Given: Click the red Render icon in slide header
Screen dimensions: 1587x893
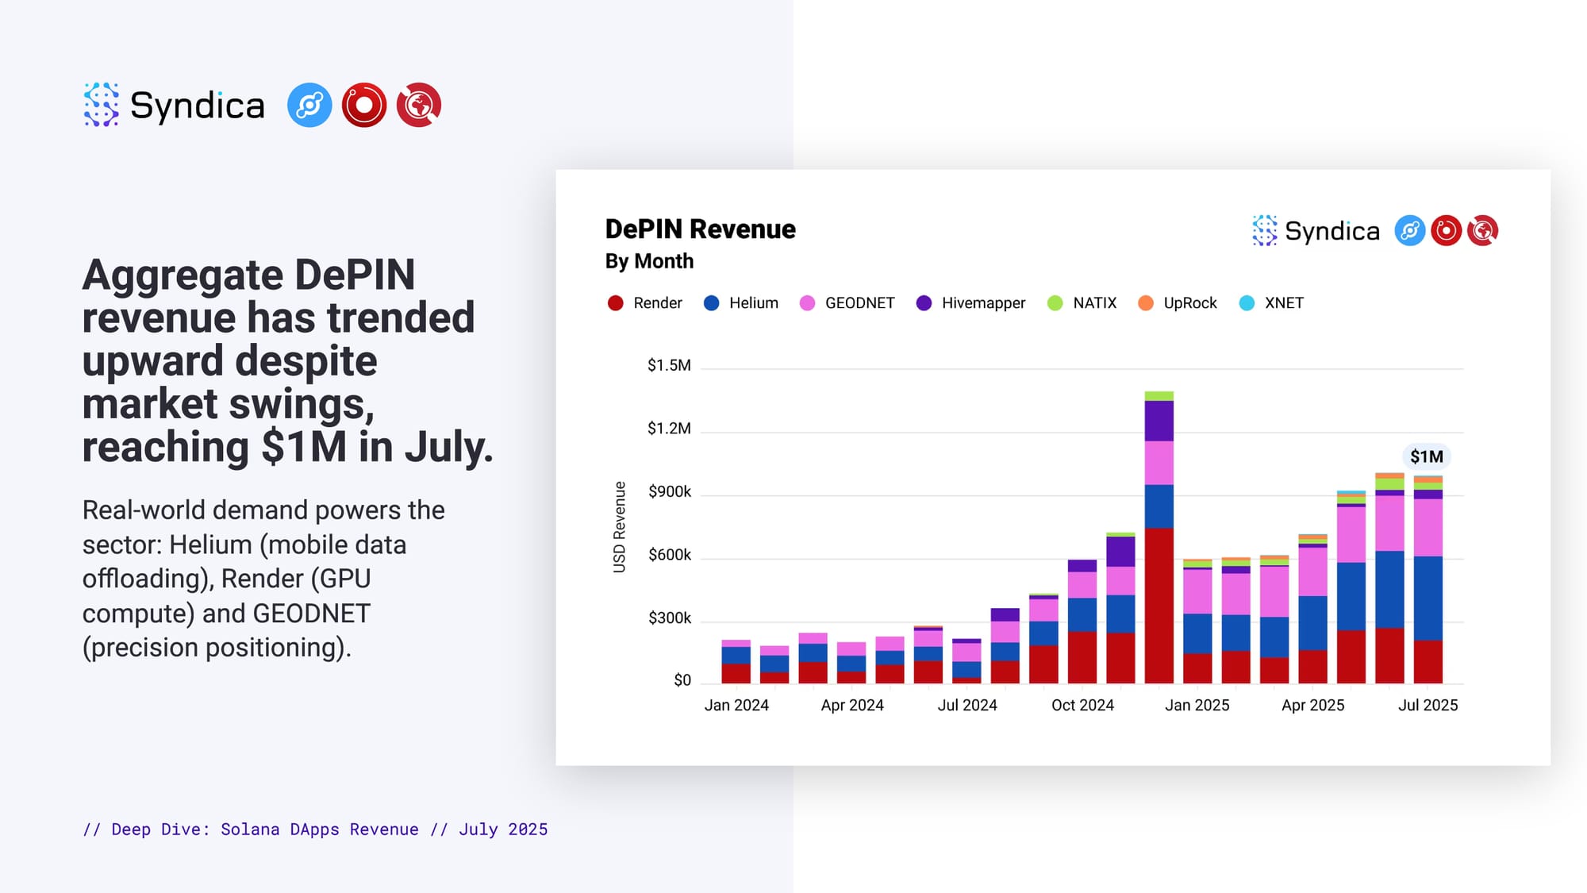Looking at the screenshot, I should point(364,105).
